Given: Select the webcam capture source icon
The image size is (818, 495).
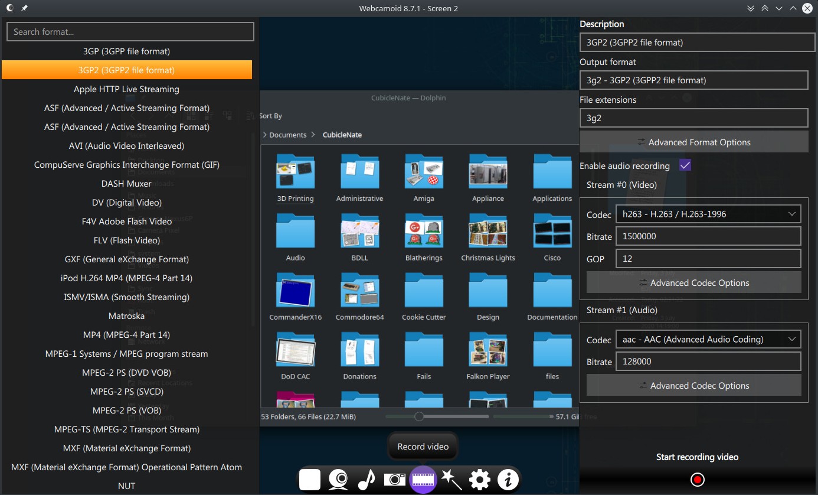Looking at the screenshot, I should [x=337, y=480].
